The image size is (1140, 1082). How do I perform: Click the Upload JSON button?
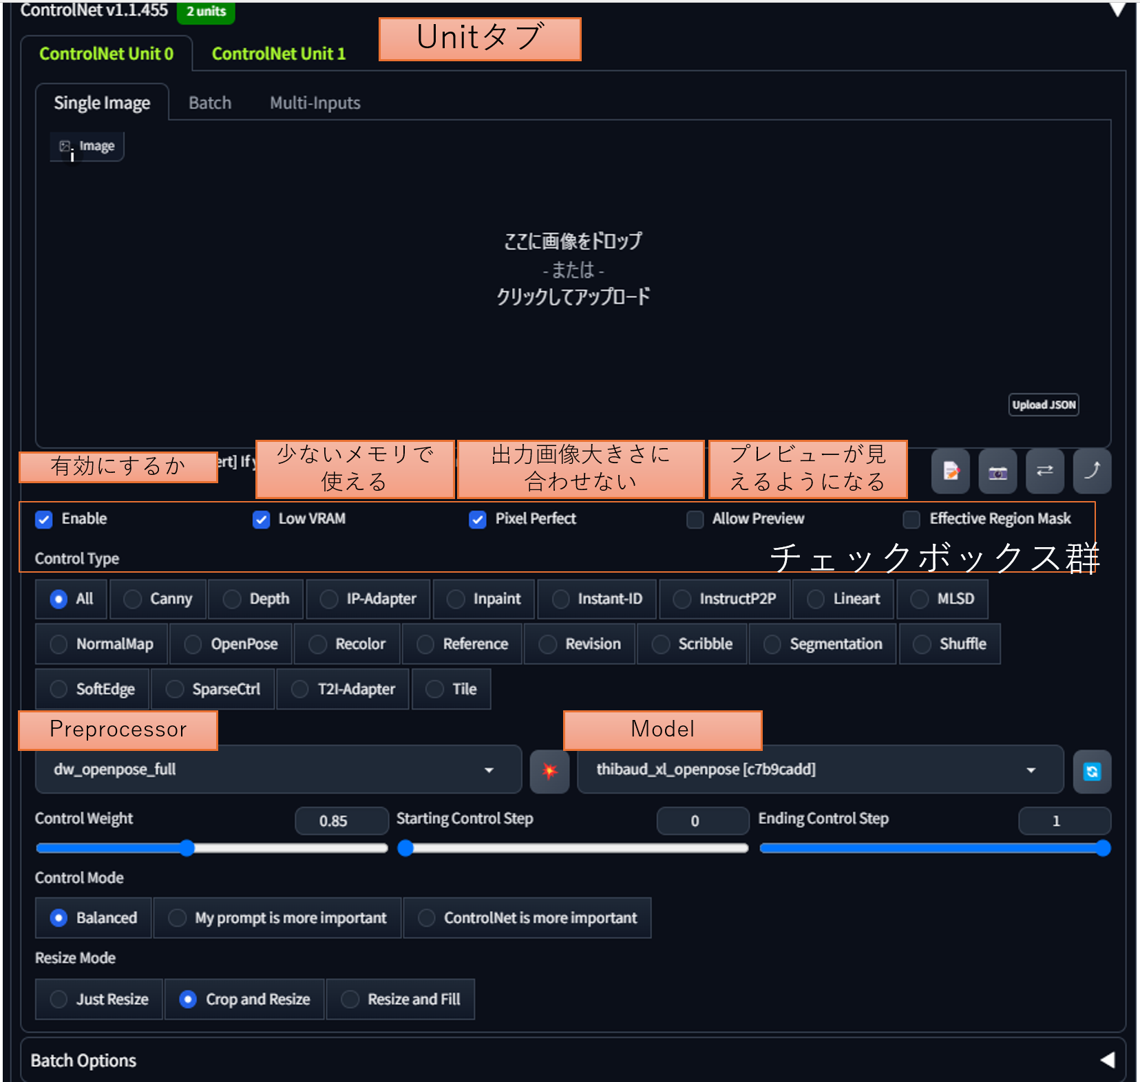click(1043, 405)
